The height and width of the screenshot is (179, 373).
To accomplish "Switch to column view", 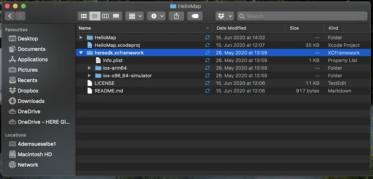I will tap(105, 16).
